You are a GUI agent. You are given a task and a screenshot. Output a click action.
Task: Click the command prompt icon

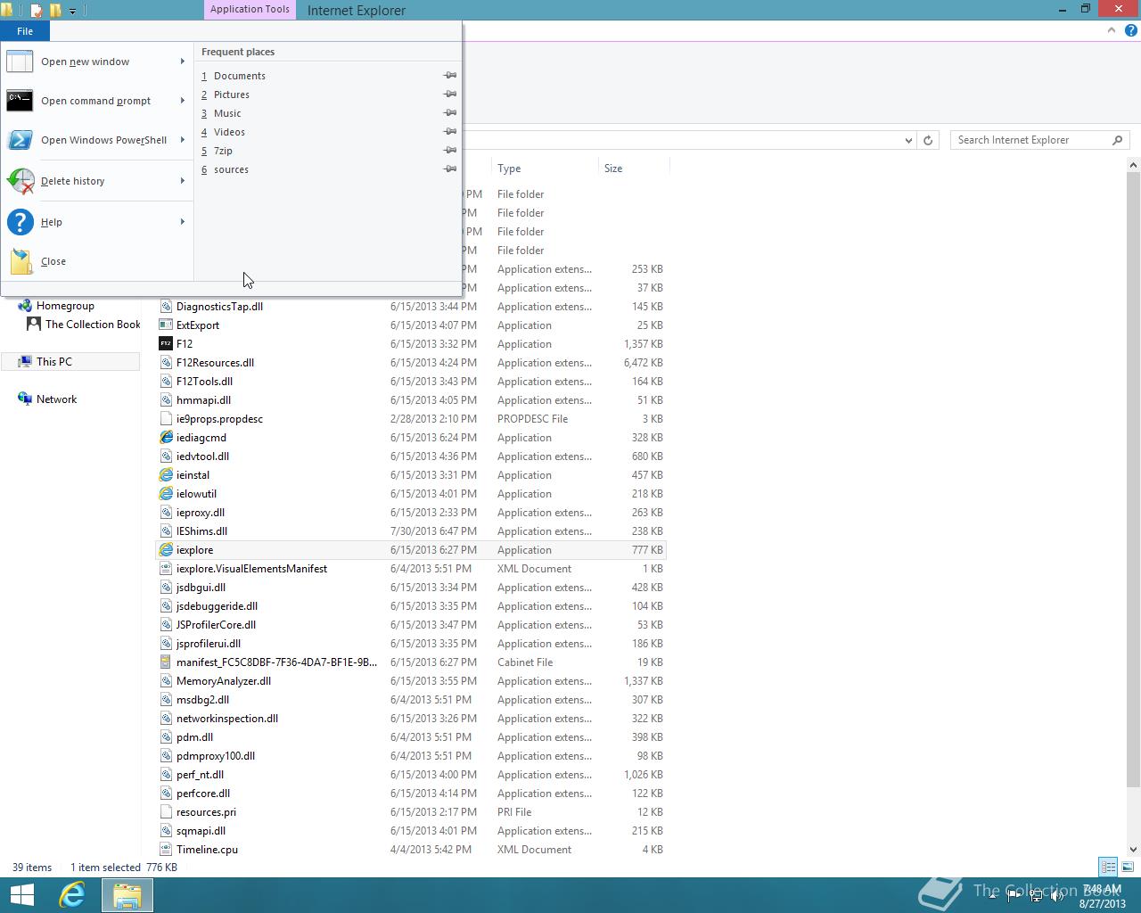(x=20, y=101)
